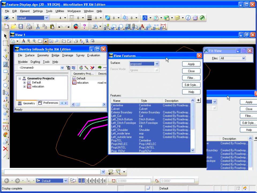Viewport: 257px width, 193px height.
Task: Click the Paste clipboard icon
Action: 52,27
